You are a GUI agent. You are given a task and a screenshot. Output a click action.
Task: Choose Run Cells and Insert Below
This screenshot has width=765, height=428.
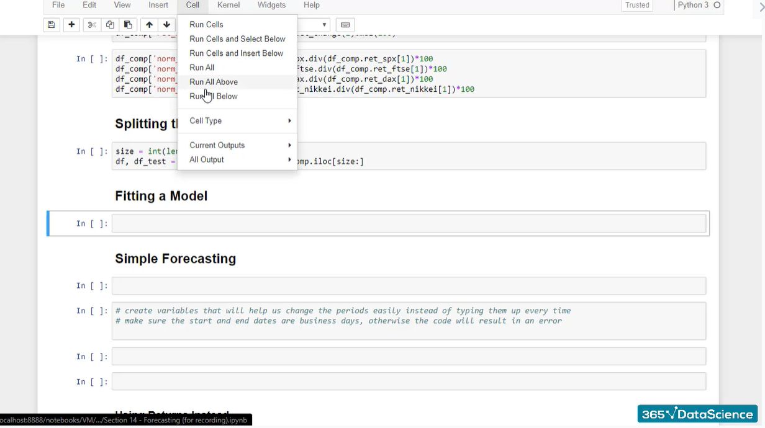(x=236, y=53)
